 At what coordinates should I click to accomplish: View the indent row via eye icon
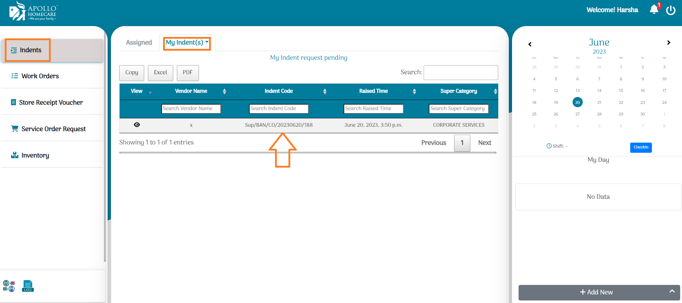tap(137, 125)
